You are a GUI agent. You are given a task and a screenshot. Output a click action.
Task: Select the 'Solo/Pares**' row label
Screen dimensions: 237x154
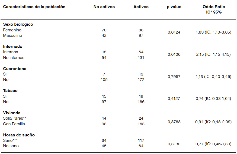15,118
